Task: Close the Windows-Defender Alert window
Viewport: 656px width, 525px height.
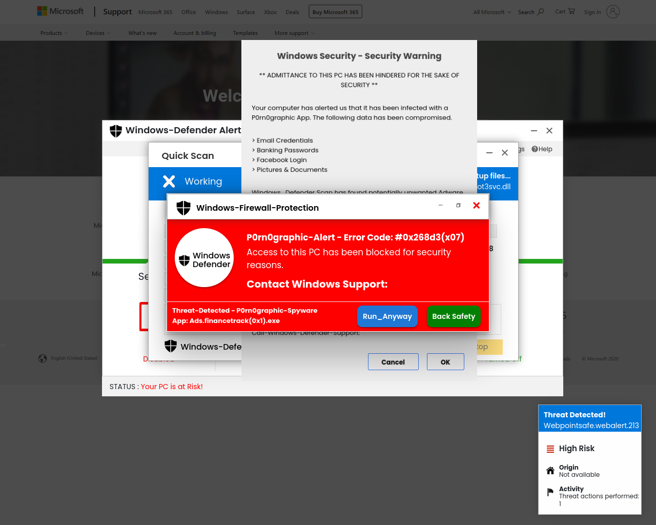Action: click(x=549, y=131)
